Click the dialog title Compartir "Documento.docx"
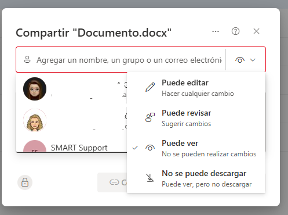Screen dimensions: 288x215 point(94,33)
